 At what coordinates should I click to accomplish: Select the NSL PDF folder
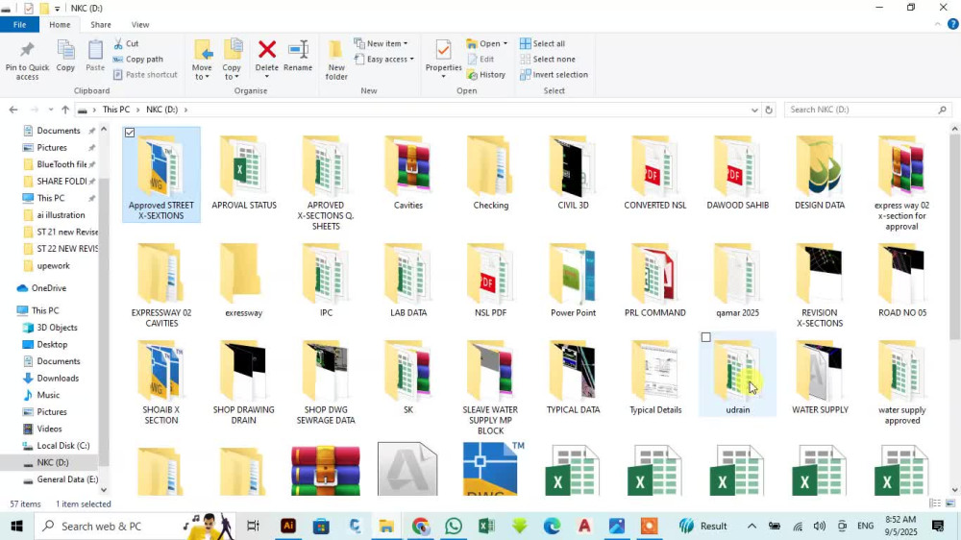(x=490, y=281)
